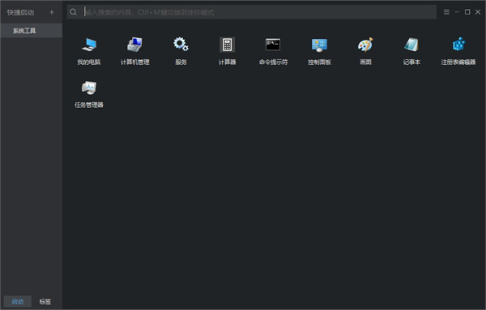Image resolution: width=486 pixels, height=310 pixels.
Task: Add a new category with plus icon
Action: [x=52, y=12]
